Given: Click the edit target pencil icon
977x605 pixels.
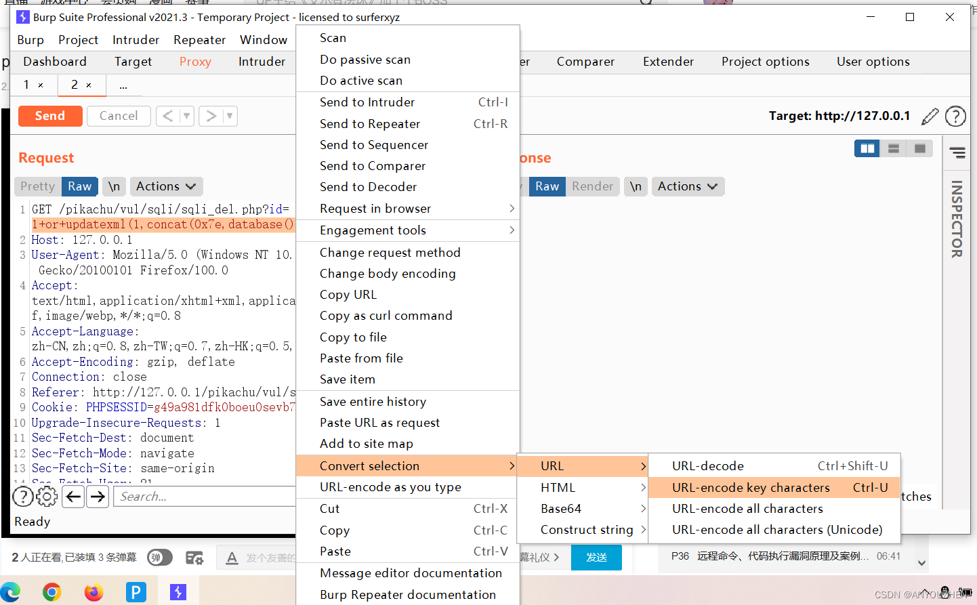Looking at the screenshot, I should tap(930, 117).
